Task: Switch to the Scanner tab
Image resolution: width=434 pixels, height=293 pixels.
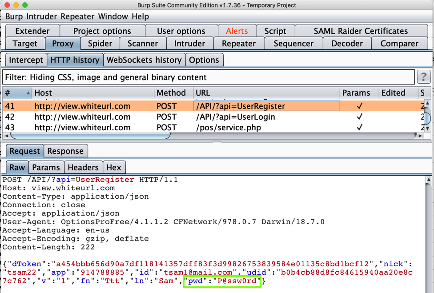Action: (143, 44)
